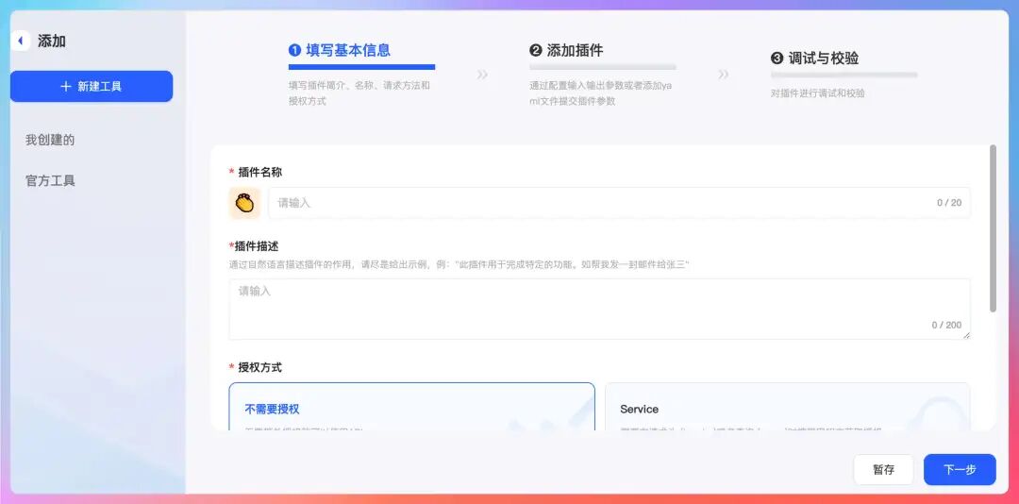
Task: Select step 1 填写基本信息
Action: coord(340,50)
